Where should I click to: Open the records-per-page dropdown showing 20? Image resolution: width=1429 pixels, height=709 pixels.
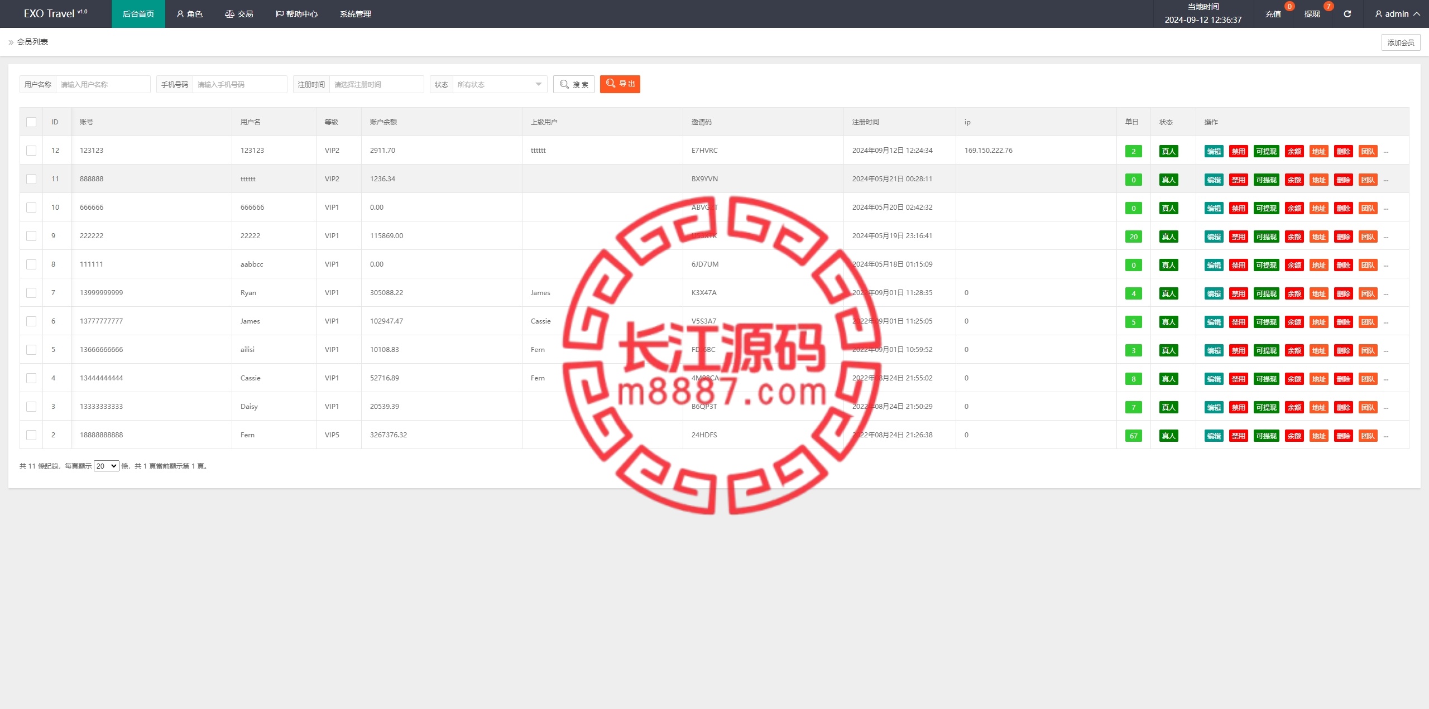[107, 466]
